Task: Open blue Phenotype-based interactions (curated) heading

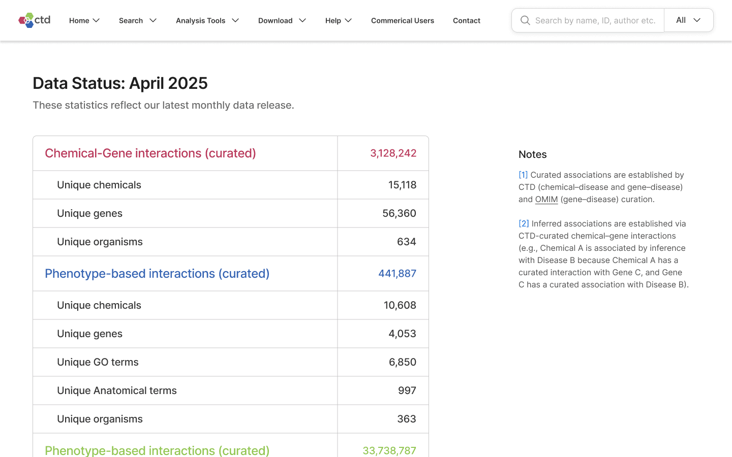Action: click(157, 273)
